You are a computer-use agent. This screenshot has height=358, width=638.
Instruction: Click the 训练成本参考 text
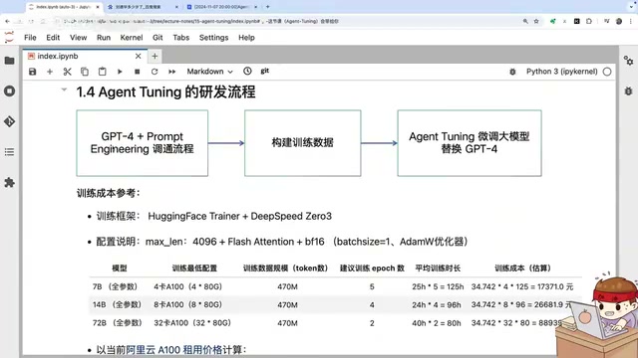[x=108, y=193]
